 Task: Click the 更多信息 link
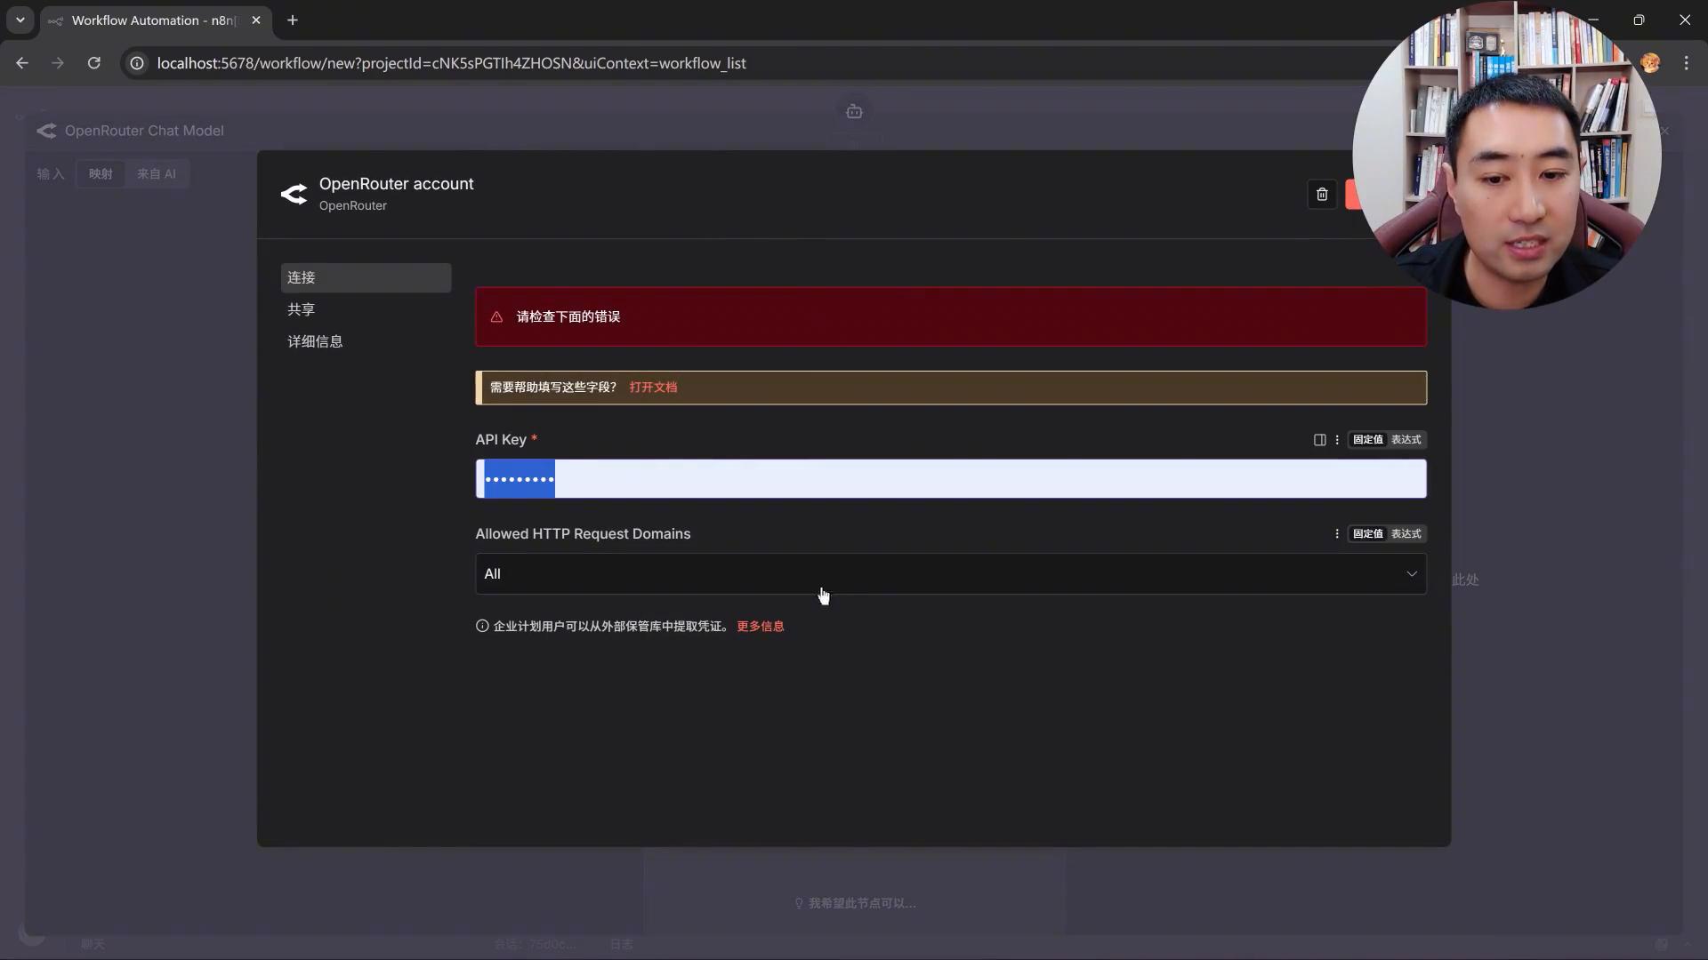[760, 627]
